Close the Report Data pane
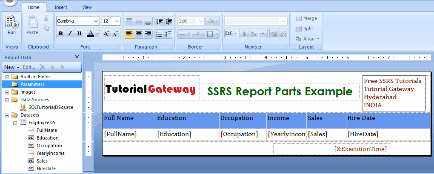 77,57
